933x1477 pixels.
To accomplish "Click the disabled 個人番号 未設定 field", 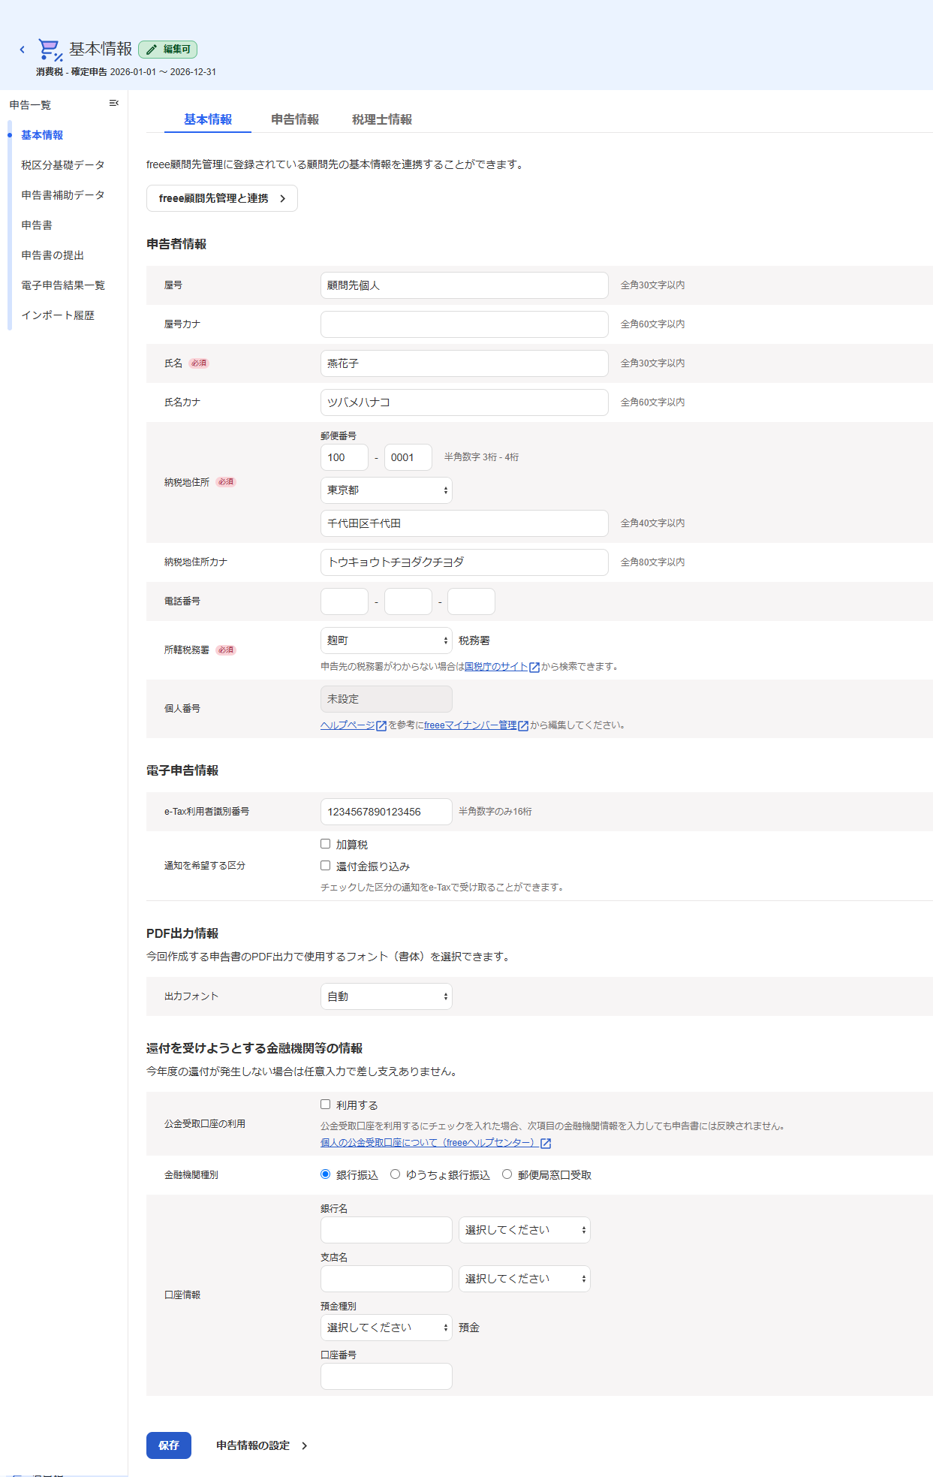I will 387,699.
